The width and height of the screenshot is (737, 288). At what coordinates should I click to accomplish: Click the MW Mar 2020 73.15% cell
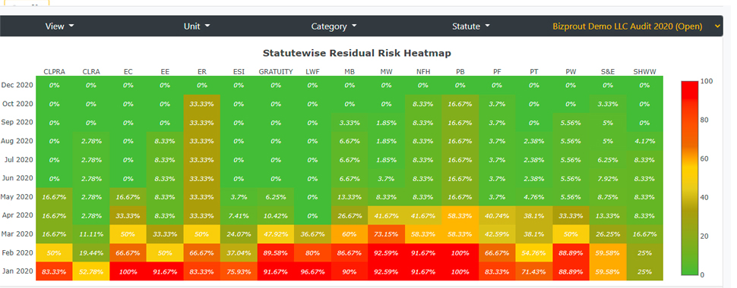pos(387,234)
